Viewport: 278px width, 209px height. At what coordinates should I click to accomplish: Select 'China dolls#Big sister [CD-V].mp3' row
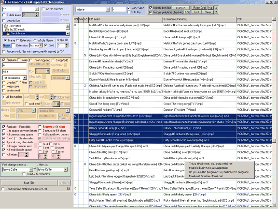point(172,152)
